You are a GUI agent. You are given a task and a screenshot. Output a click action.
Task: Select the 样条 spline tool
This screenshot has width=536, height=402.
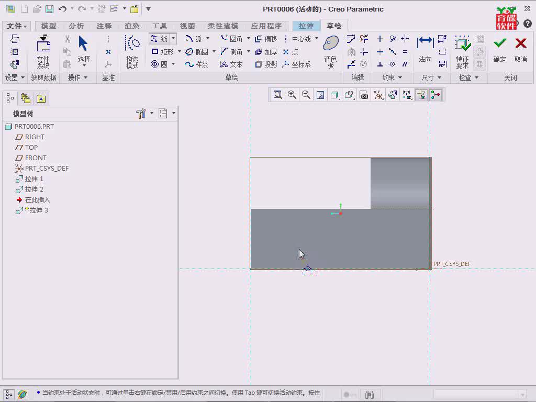pyautogui.click(x=197, y=64)
